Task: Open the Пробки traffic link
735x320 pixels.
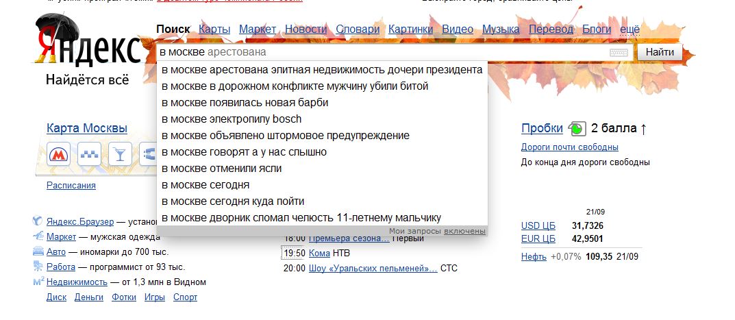Action: [542, 128]
